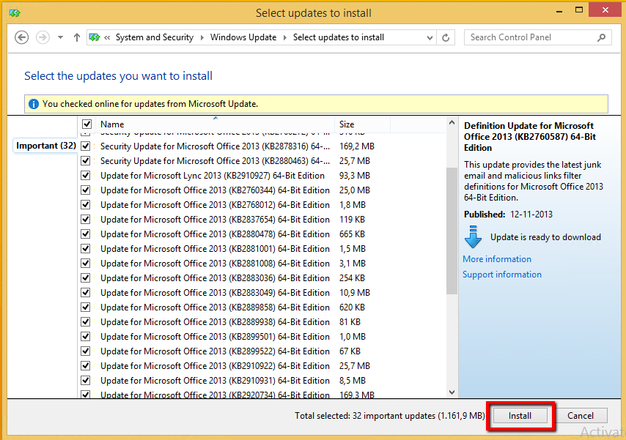626x440 pixels.
Task: Click the blue download arrow icon
Action: (x=474, y=237)
